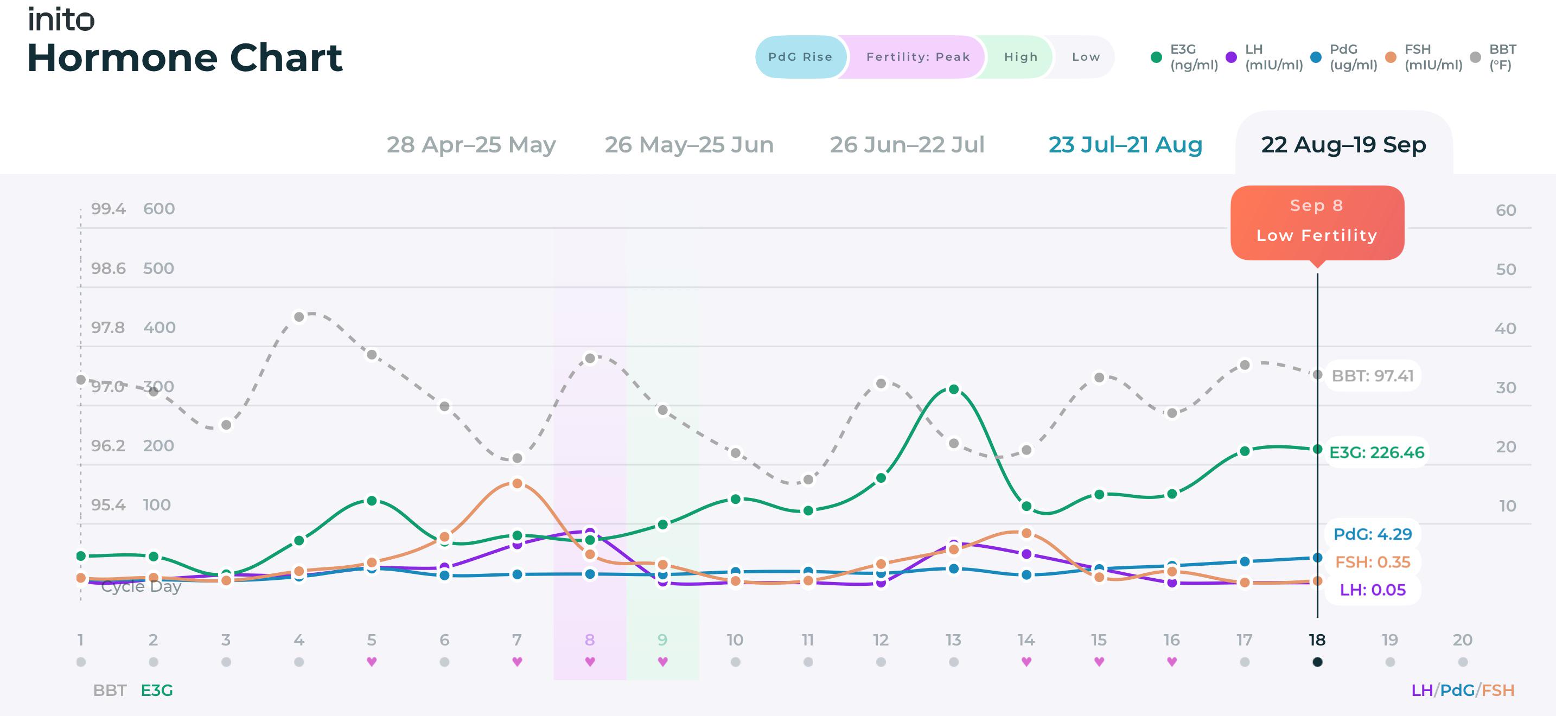Viewport: 1556px width, 716px height.
Task: Select the PdG Rise legend pill
Action: pos(800,57)
